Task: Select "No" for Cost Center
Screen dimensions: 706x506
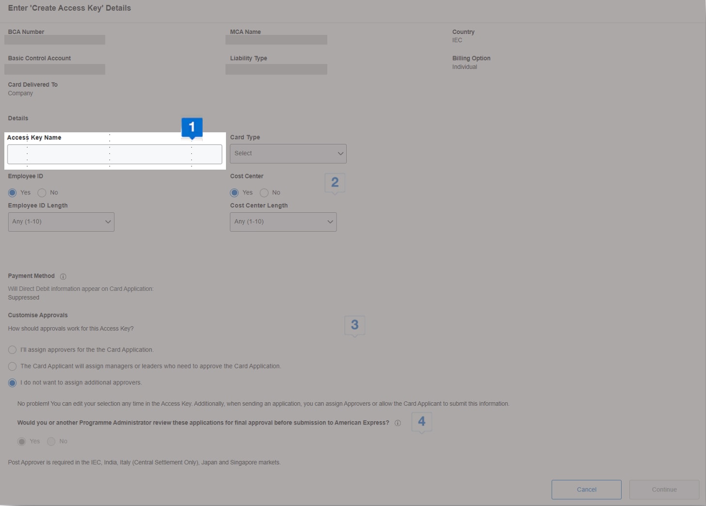Action: click(x=264, y=192)
